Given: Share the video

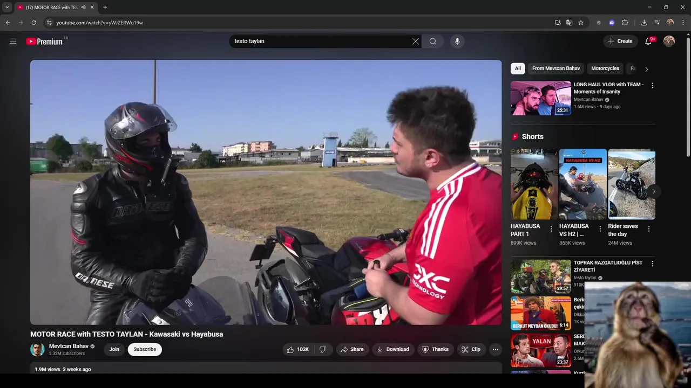Looking at the screenshot, I should pos(351,349).
